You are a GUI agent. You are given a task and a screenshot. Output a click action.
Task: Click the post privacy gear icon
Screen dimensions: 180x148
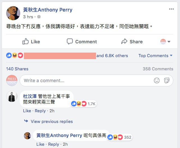[x=39, y=17]
